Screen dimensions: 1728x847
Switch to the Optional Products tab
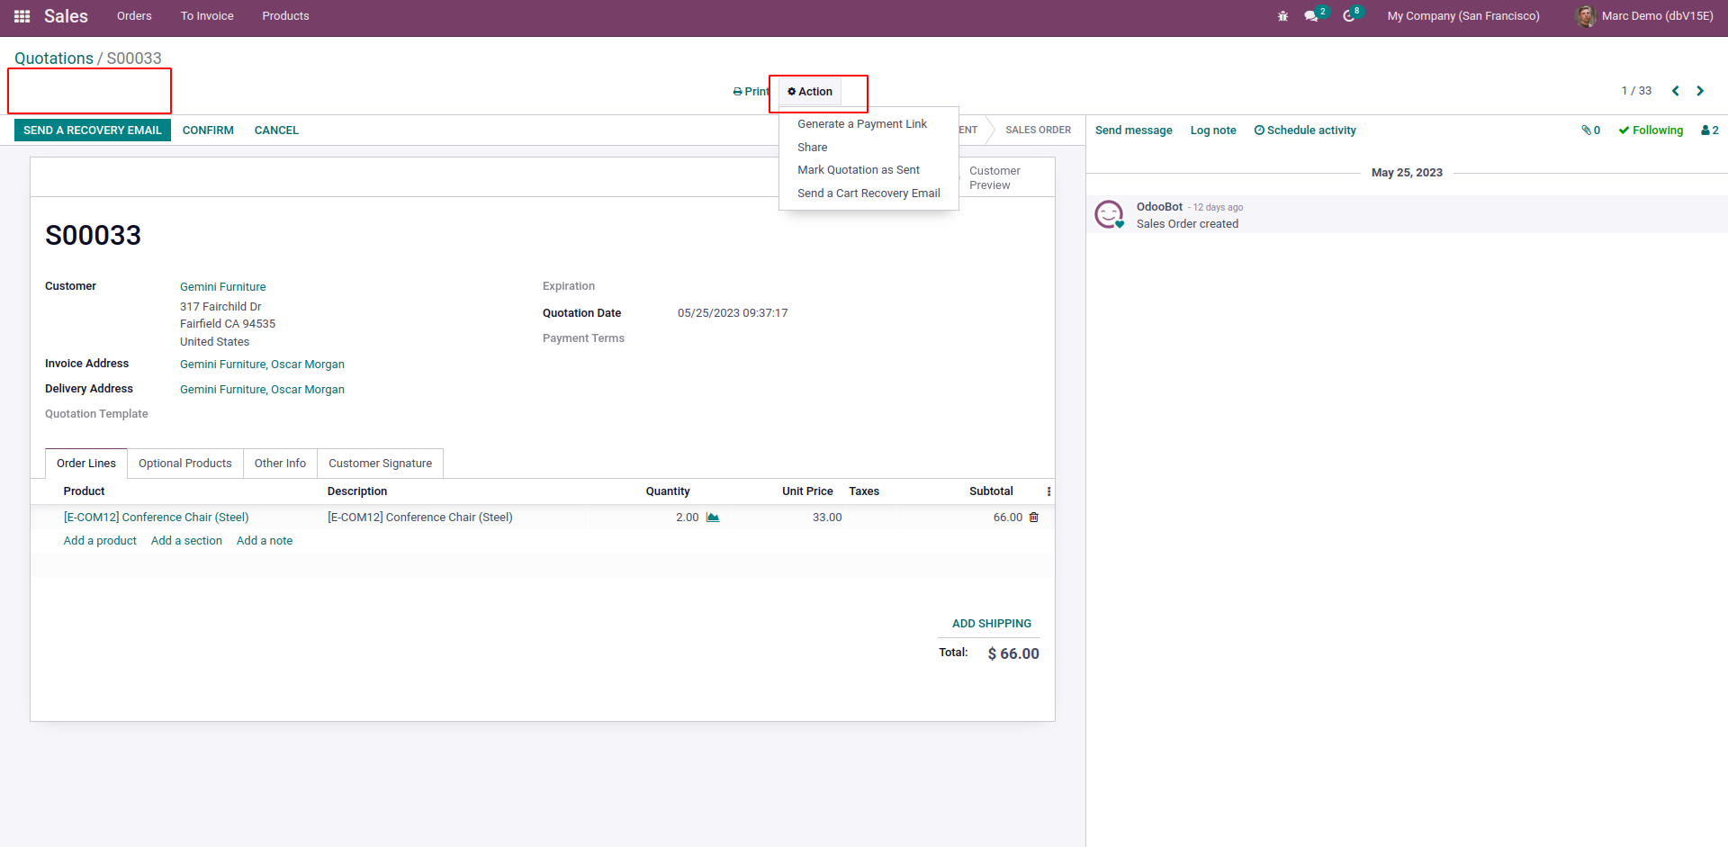click(184, 464)
